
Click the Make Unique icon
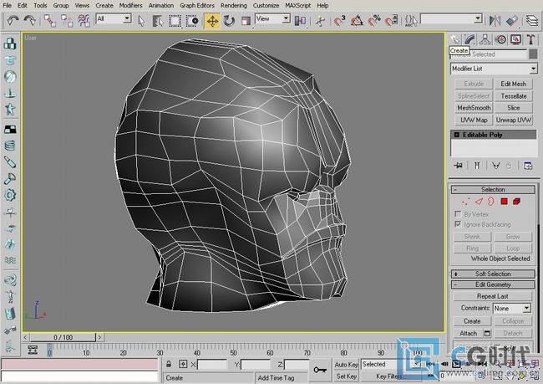(x=496, y=166)
